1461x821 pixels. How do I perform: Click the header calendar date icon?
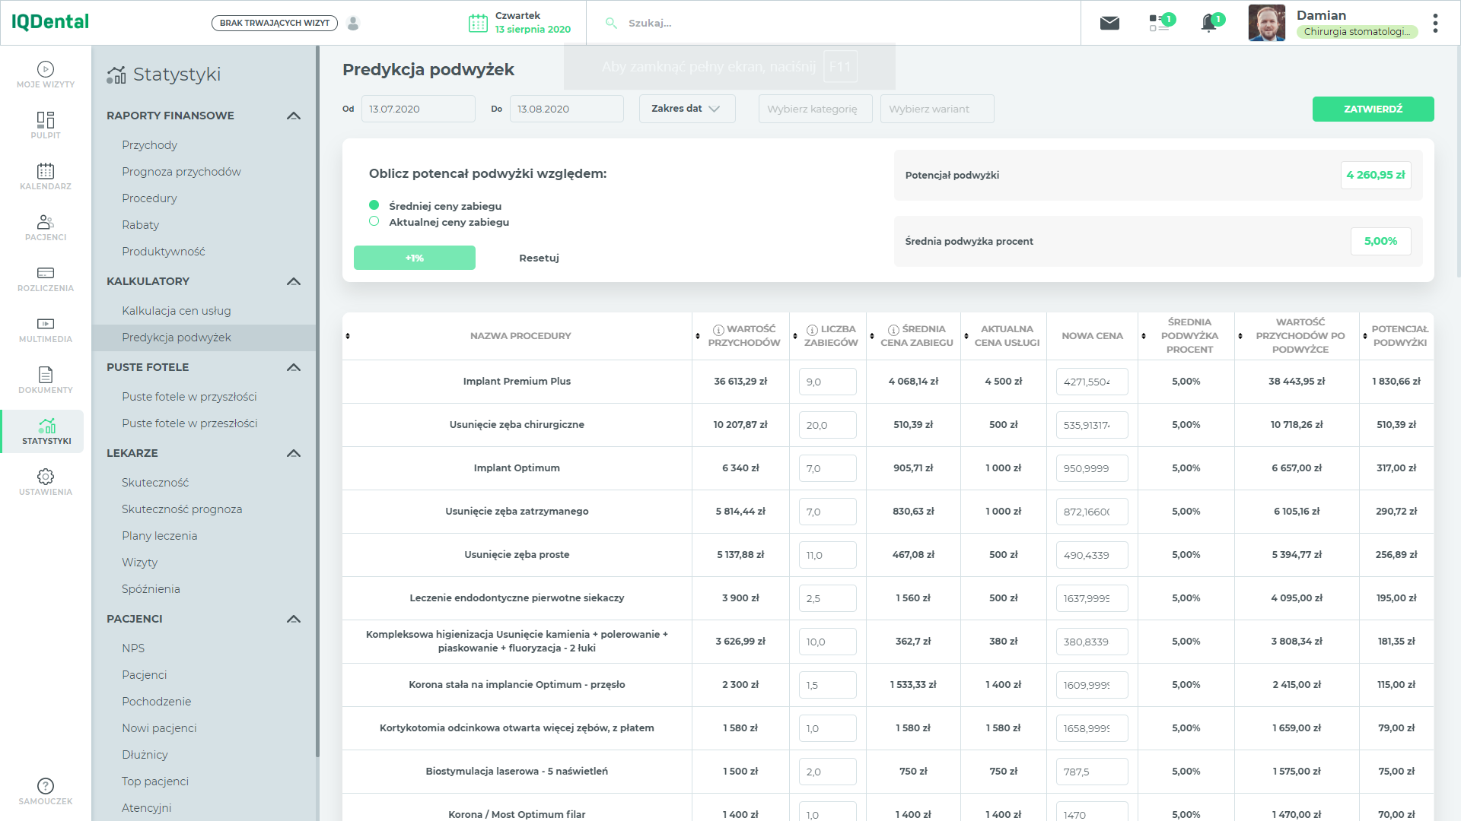point(478,23)
